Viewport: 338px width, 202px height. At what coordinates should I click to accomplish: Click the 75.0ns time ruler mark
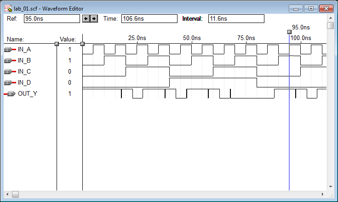pos(246,38)
